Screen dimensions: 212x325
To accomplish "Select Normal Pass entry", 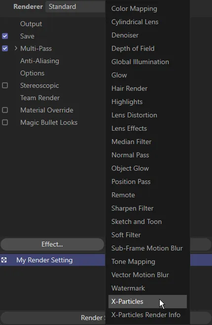I will (147, 155).
